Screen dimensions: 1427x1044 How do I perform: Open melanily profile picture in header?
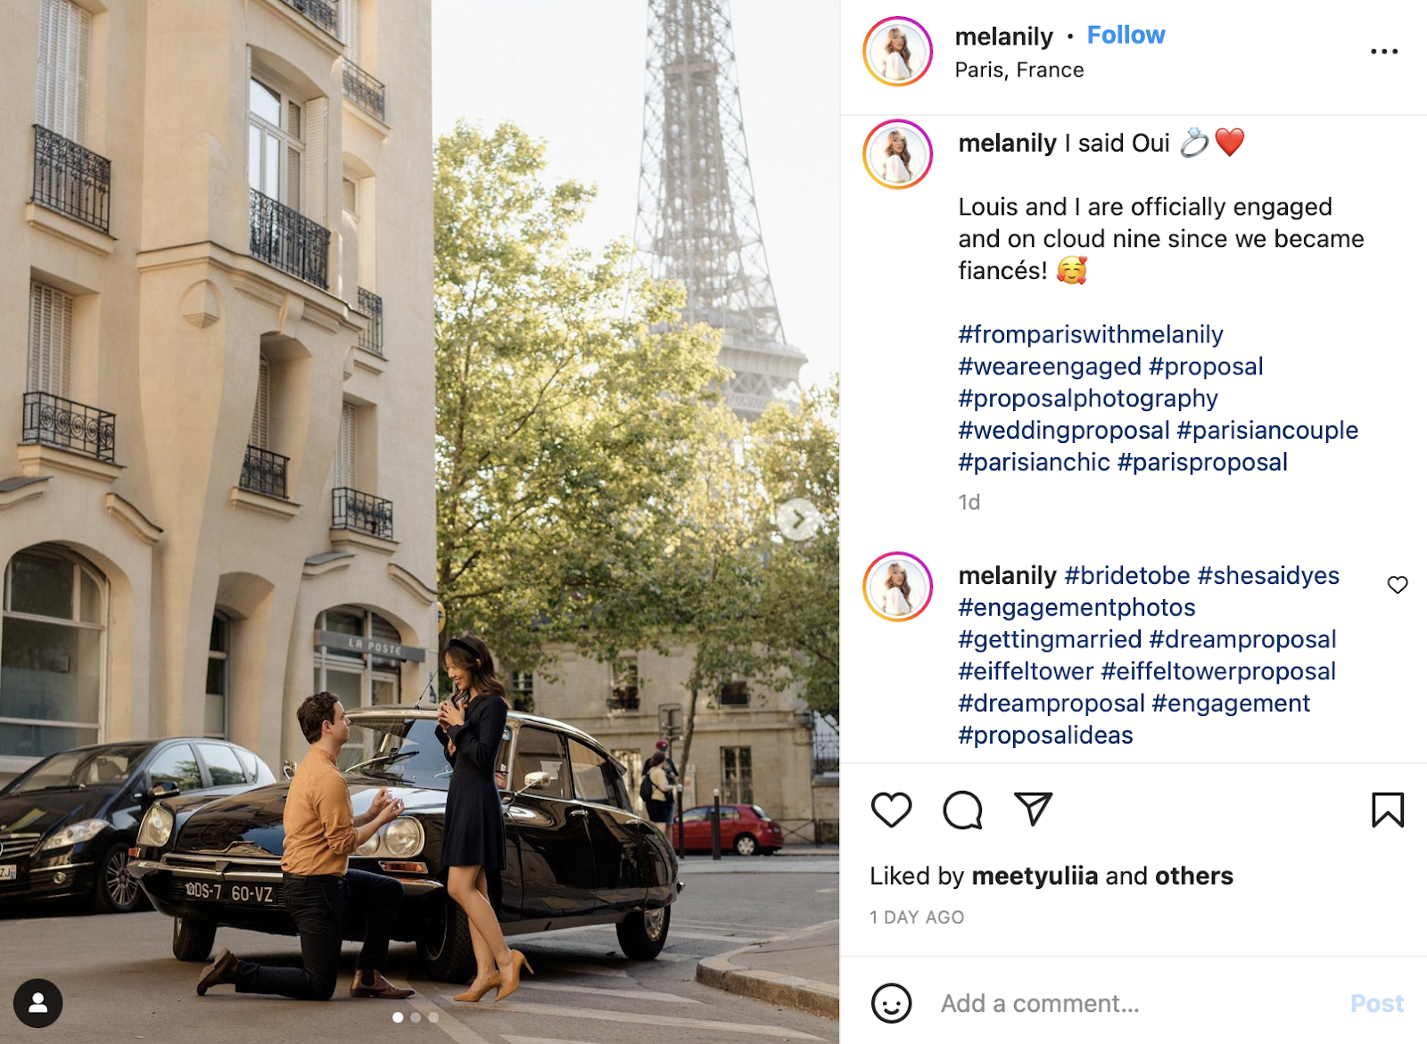point(897,52)
